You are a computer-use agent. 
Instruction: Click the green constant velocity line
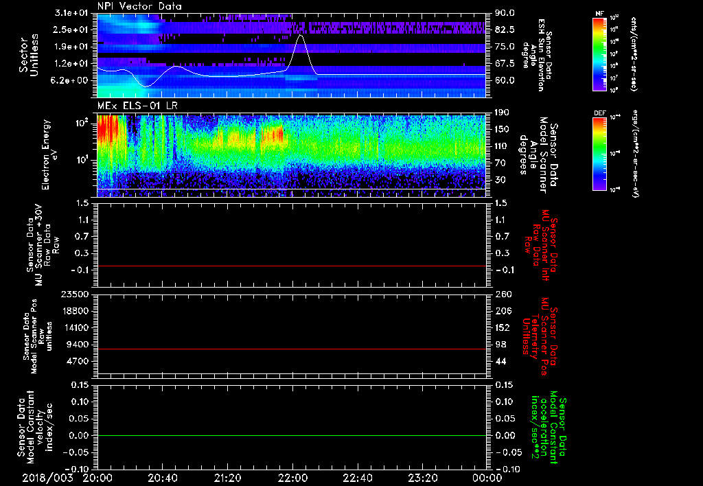292,435
